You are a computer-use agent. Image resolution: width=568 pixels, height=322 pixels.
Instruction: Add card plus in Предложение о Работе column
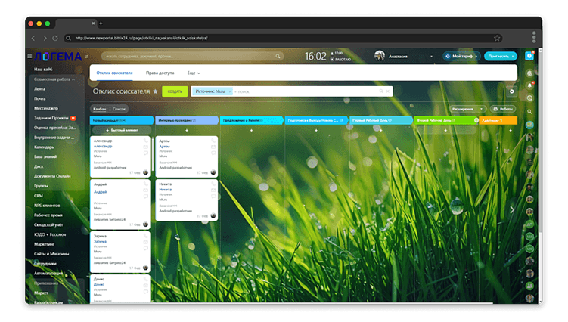251,131
